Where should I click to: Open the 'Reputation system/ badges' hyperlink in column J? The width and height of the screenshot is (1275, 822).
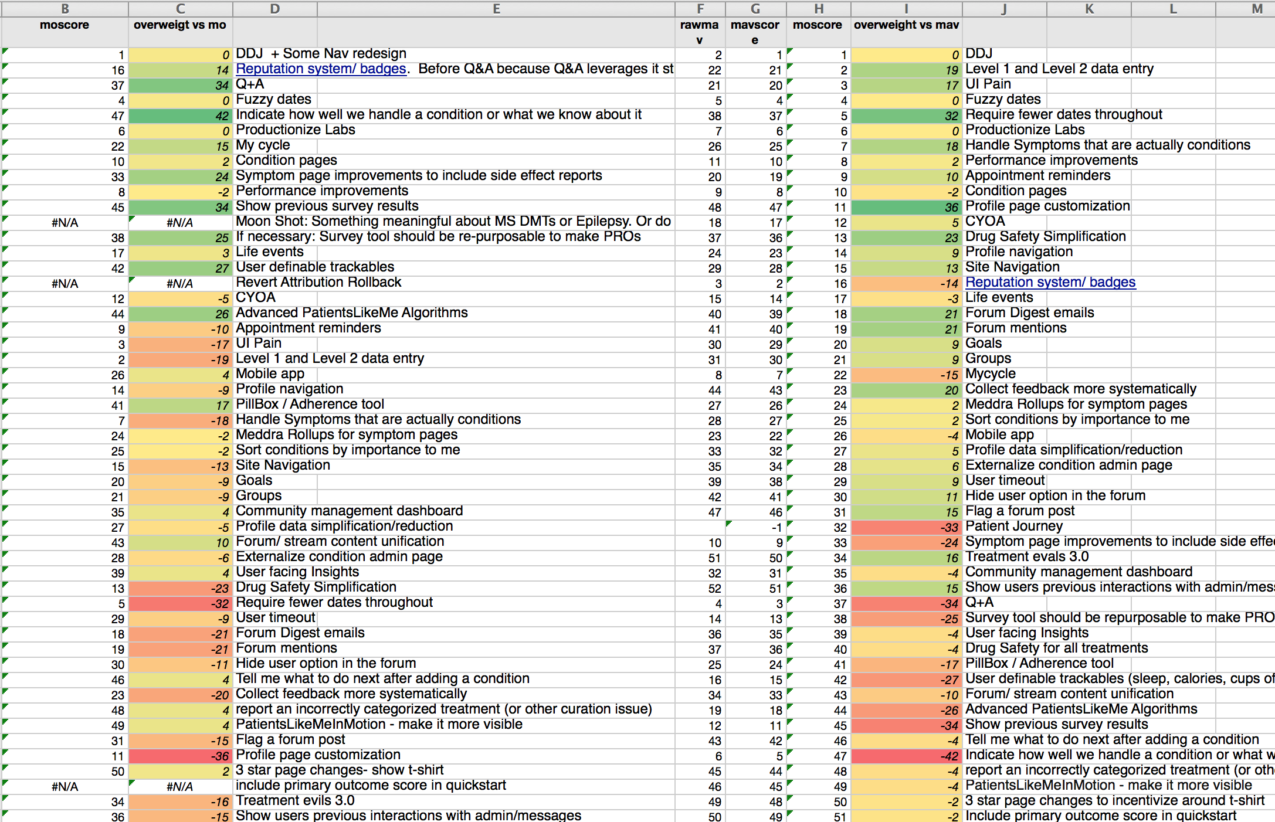tap(1050, 282)
